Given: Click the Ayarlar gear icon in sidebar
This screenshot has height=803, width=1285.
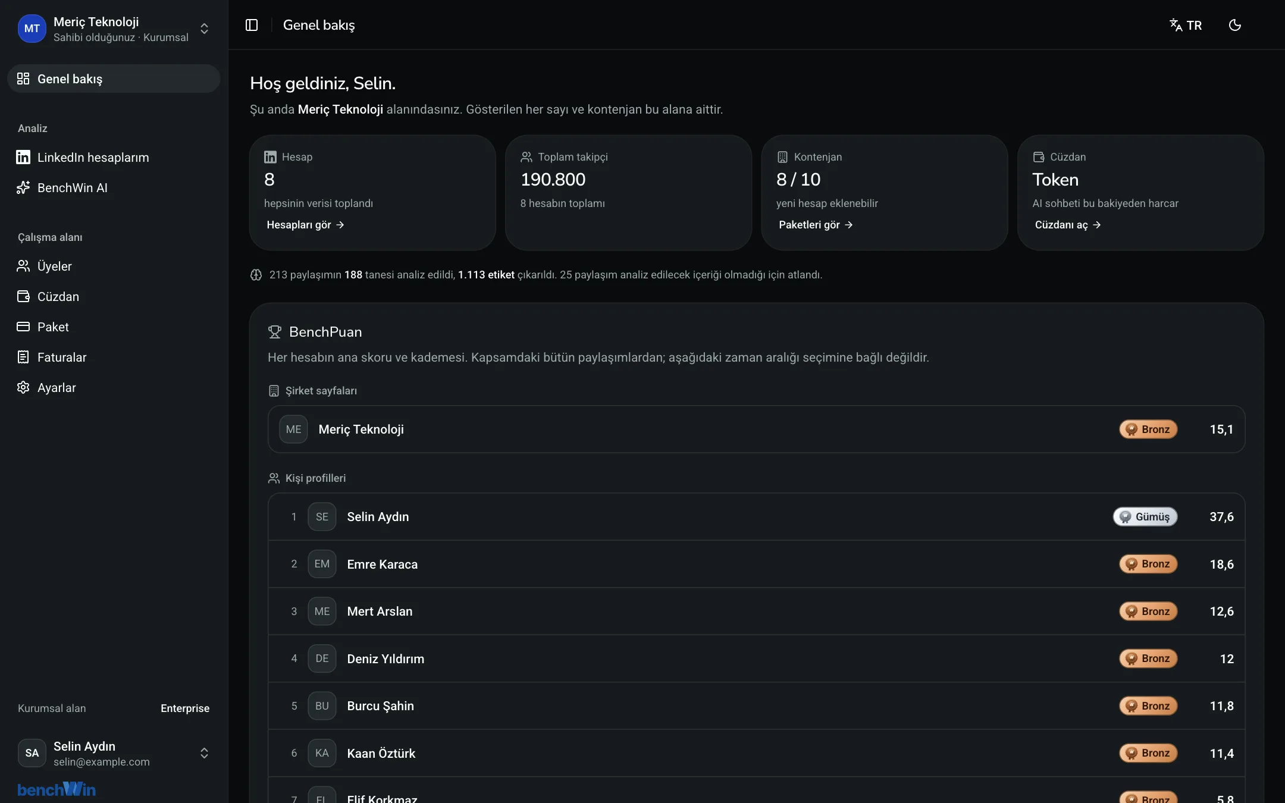Looking at the screenshot, I should [x=23, y=387].
